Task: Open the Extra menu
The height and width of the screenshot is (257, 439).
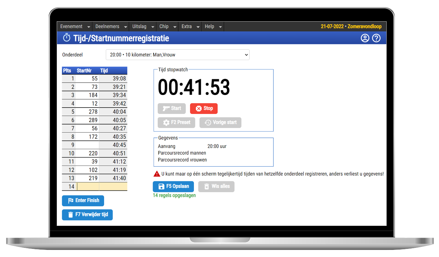Action: click(x=187, y=26)
